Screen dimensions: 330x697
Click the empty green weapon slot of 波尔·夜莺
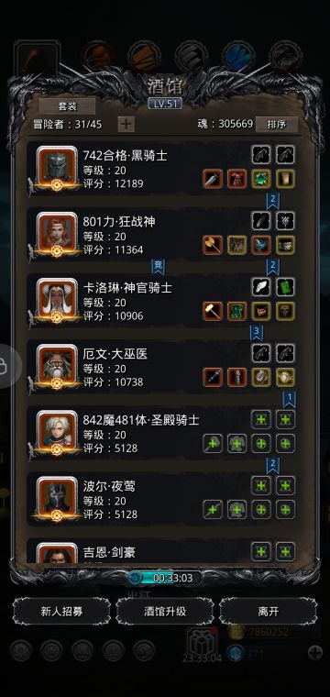pos(213,509)
